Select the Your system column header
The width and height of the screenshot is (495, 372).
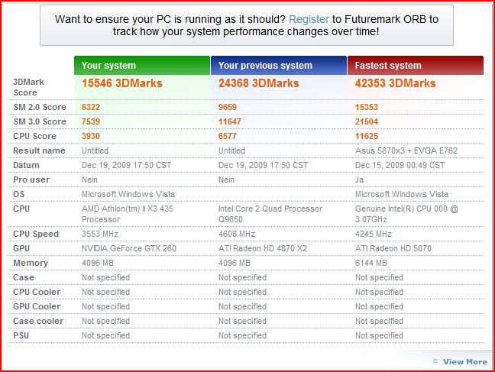click(x=142, y=66)
